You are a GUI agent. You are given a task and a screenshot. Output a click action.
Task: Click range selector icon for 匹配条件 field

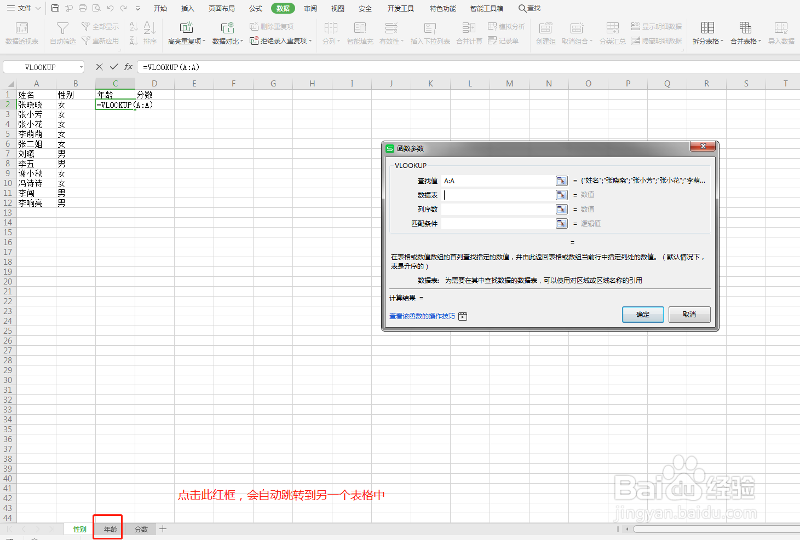point(562,223)
